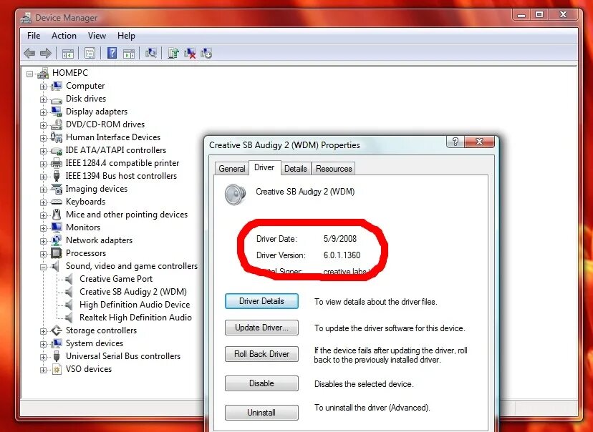Click the speaker icon beside High Definition Audio Device
The height and width of the screenshot is (432, 593).
click(x=69, y=305)
